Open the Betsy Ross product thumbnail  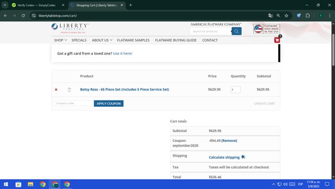point(69,90)
